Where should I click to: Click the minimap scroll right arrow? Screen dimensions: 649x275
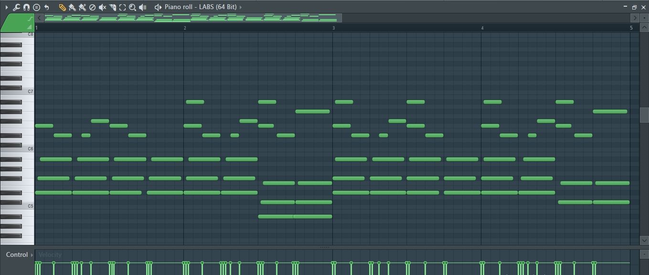(x=635, y=18)
